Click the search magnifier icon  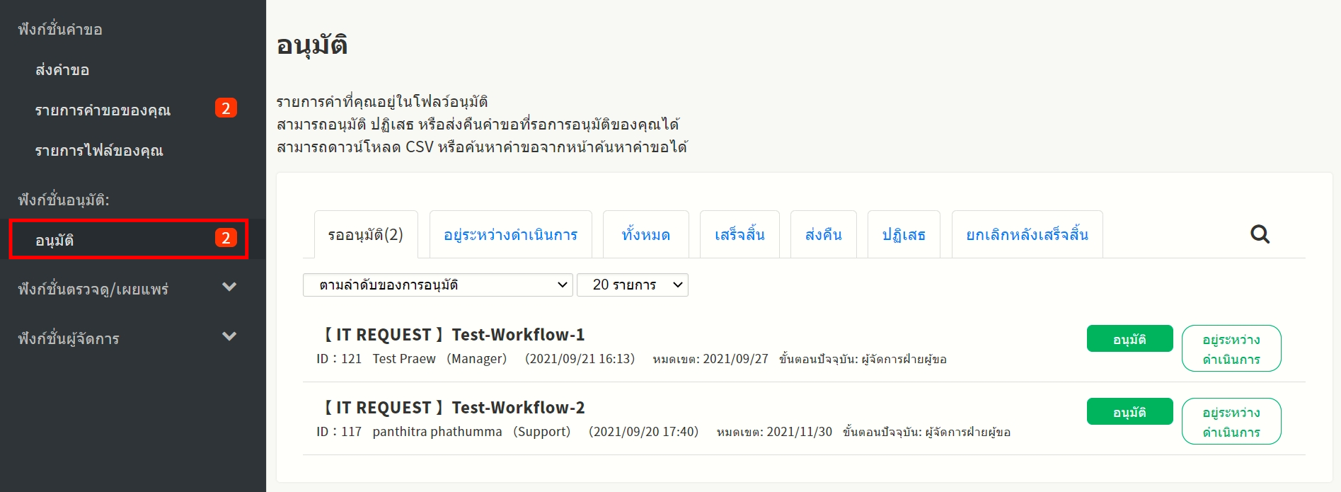point(1260,234)
